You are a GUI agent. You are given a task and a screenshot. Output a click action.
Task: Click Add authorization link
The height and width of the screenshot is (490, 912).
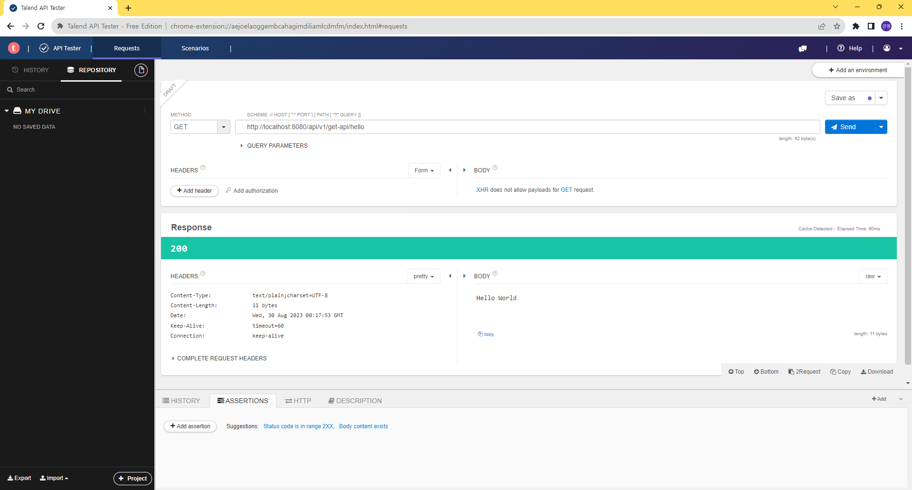coord(252,191)
